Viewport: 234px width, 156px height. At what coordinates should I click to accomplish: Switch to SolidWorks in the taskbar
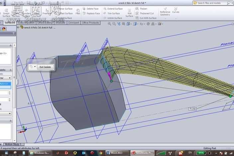click(x=143, y=153)
